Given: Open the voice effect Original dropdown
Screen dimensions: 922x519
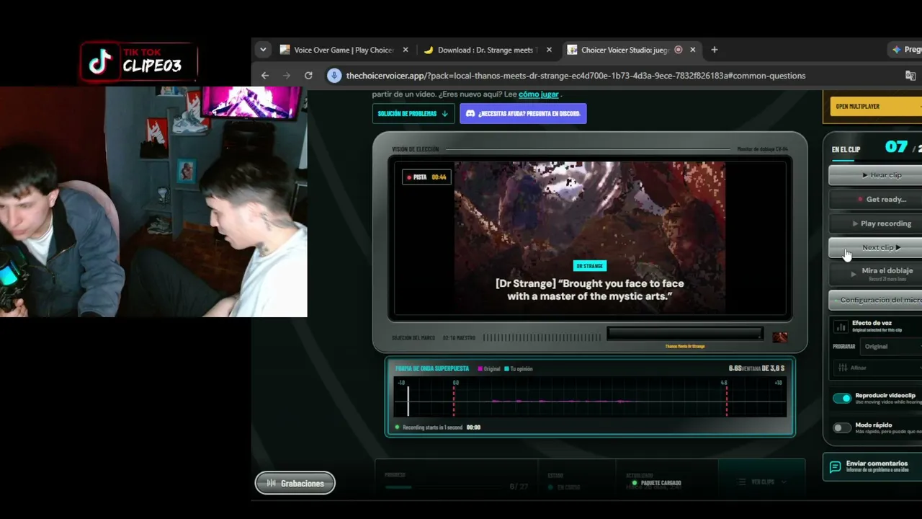Looking at the screenshot, I should (891, 347).
